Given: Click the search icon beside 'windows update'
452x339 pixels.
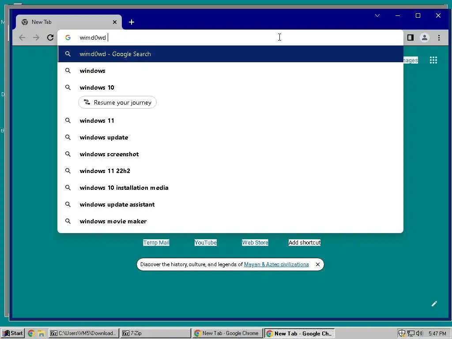Looking at the screenshot, I should point(68,137).
